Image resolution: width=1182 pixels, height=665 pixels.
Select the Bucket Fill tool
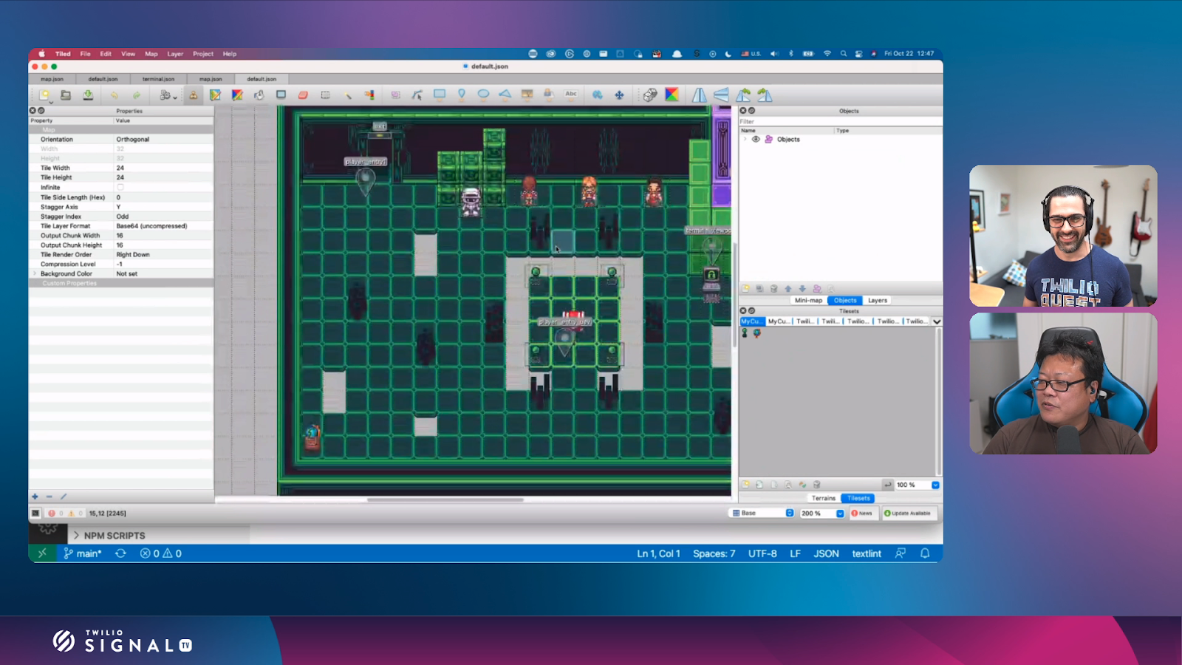(259, 95)
